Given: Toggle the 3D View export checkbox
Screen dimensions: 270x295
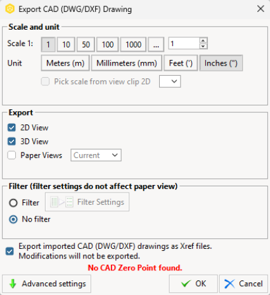Looking at the screenshot, I should point(11,141).
